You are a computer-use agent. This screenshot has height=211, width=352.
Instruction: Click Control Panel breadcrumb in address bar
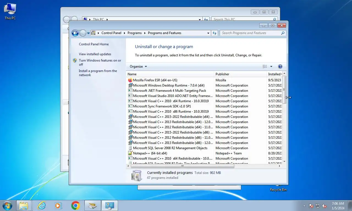tap(111, 33)
